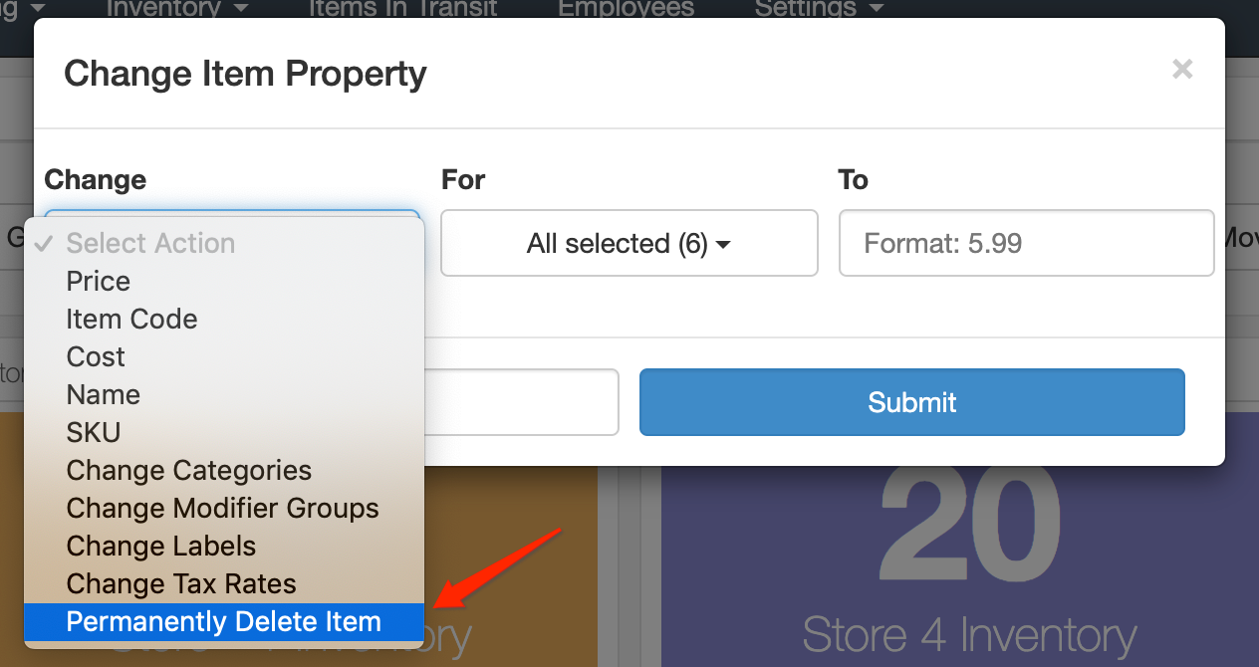Open the Inventory menu in navbar
The width and height of the screenshot is (1259, 667).
click(177, 9)
